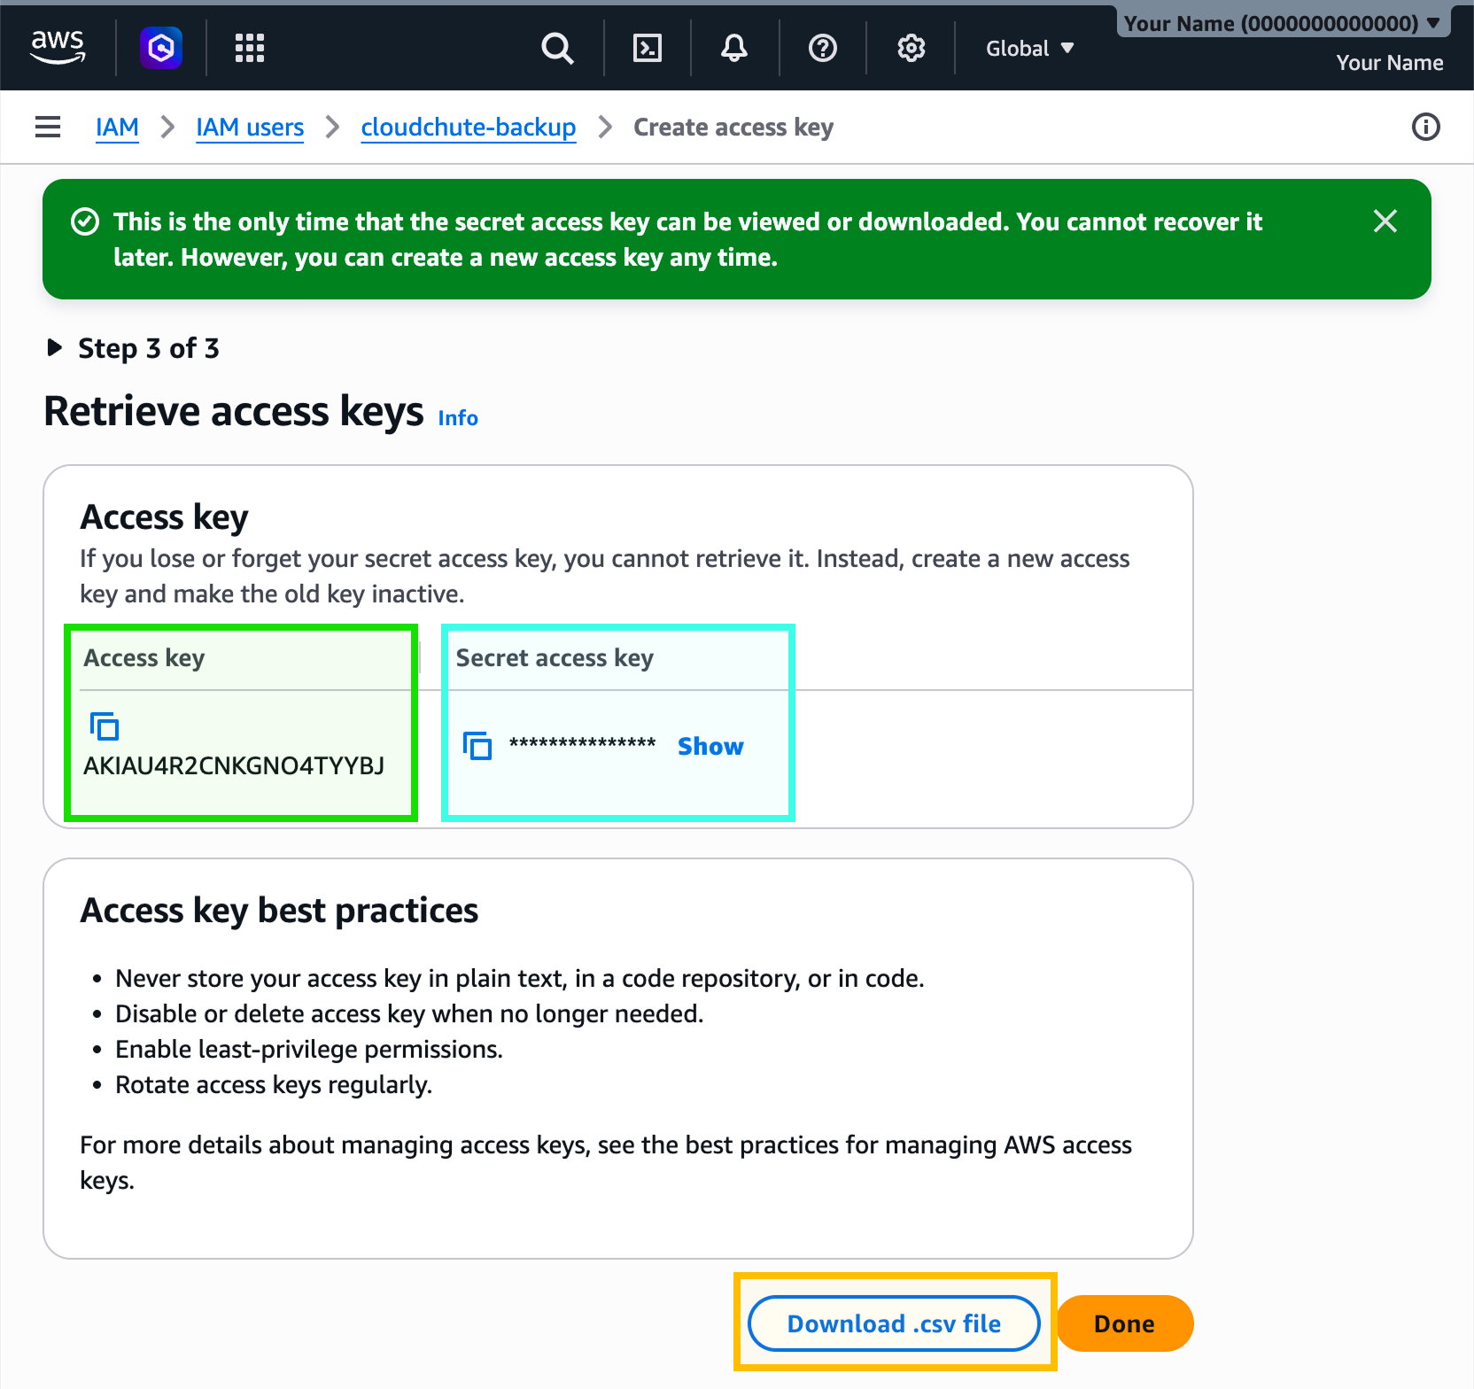Image resolution: width=1474 pixels, height=1389 pixels.
Task: Go to IAM breadcrumb link
Action: pos(117,128)
